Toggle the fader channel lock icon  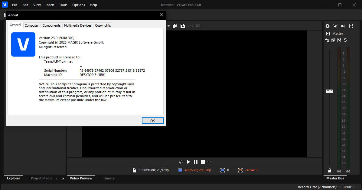click(330, 171)
